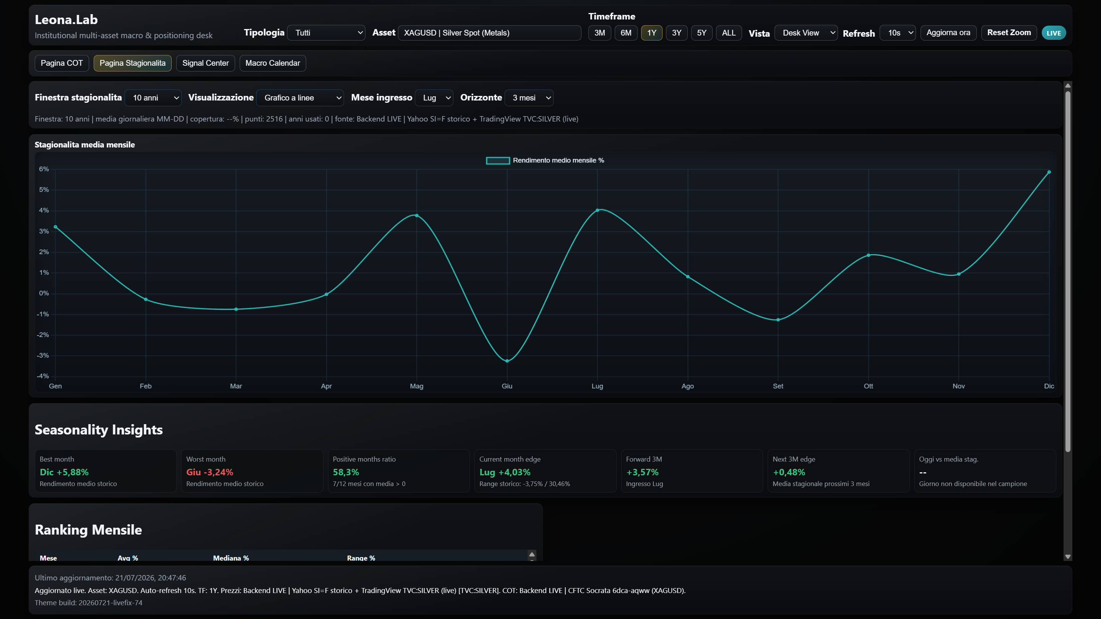Click the Dic data point on chart
The height and width of the screenshot is (619, 1101).
pyautogui.click(x=1049, y=172)
